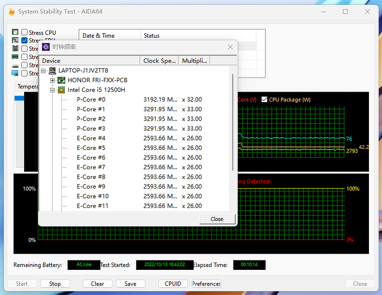Screen dimensions: 382x295
Task: Click the clock dialog vertical scrollbar
Action: click(x=233, y=122)
